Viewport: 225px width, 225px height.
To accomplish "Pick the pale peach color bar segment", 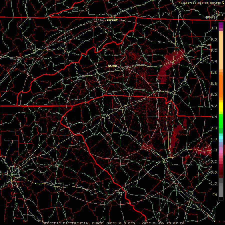I will click(221, 51).
